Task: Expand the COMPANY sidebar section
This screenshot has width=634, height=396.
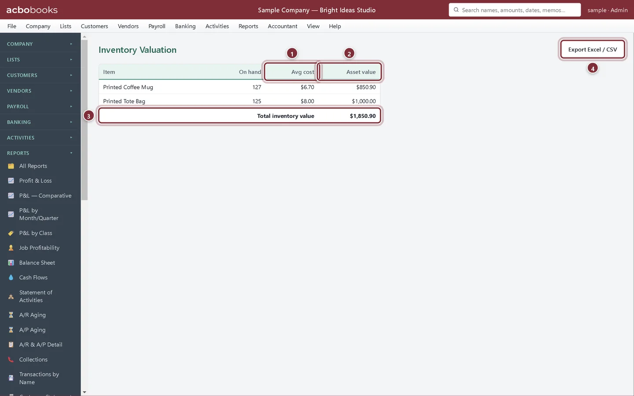Action: tap(40, 44)
